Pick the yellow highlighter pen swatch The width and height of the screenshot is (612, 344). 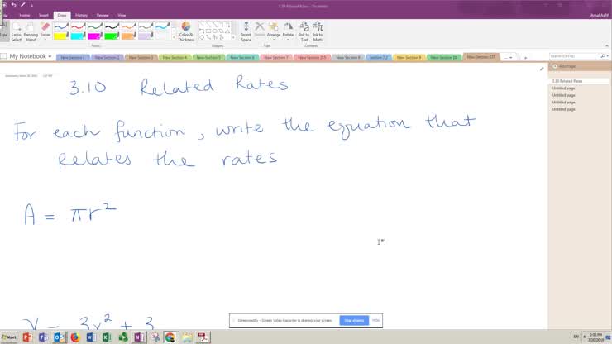[59, 35]
